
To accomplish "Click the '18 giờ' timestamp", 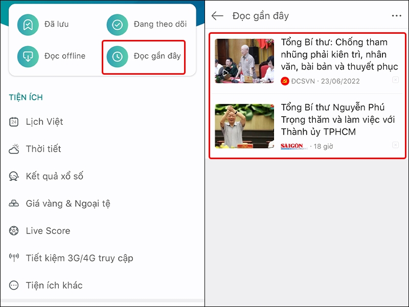I will (323, 146).
